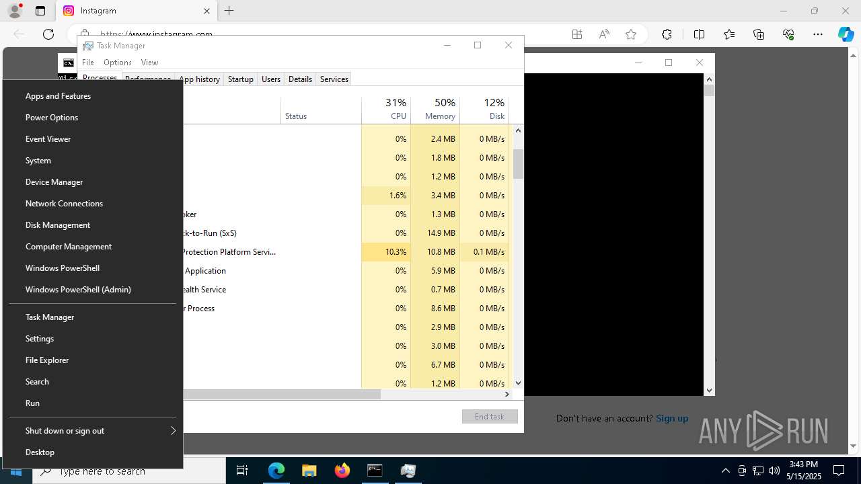Open a new Edge tab
Image resolution: width=861 pixels, height=484 pixels.
(229, 11)
